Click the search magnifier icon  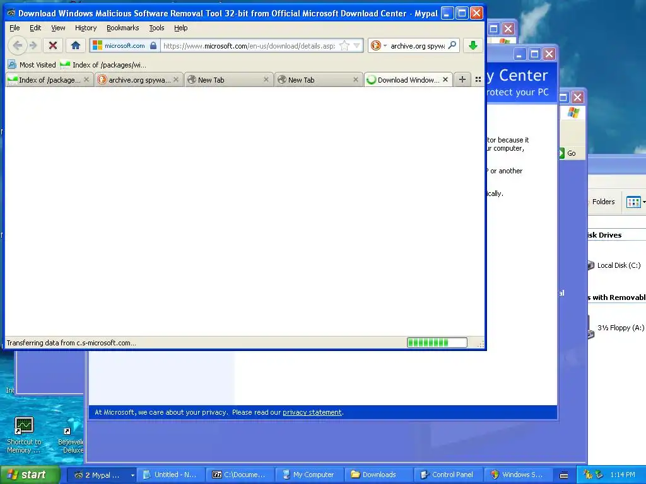click(x=452, y=45)
